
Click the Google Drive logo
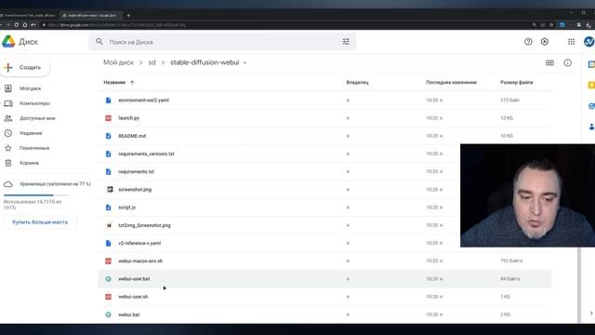coord(8,41)
